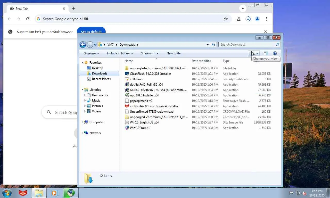The height and width of the screenshot is (198, 330).
Task: Open a new browser tab
Action: tap(74, 8)
